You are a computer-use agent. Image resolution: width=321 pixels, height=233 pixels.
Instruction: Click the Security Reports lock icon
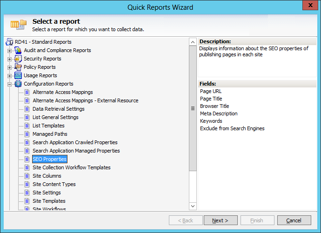(x=18, y=59)
